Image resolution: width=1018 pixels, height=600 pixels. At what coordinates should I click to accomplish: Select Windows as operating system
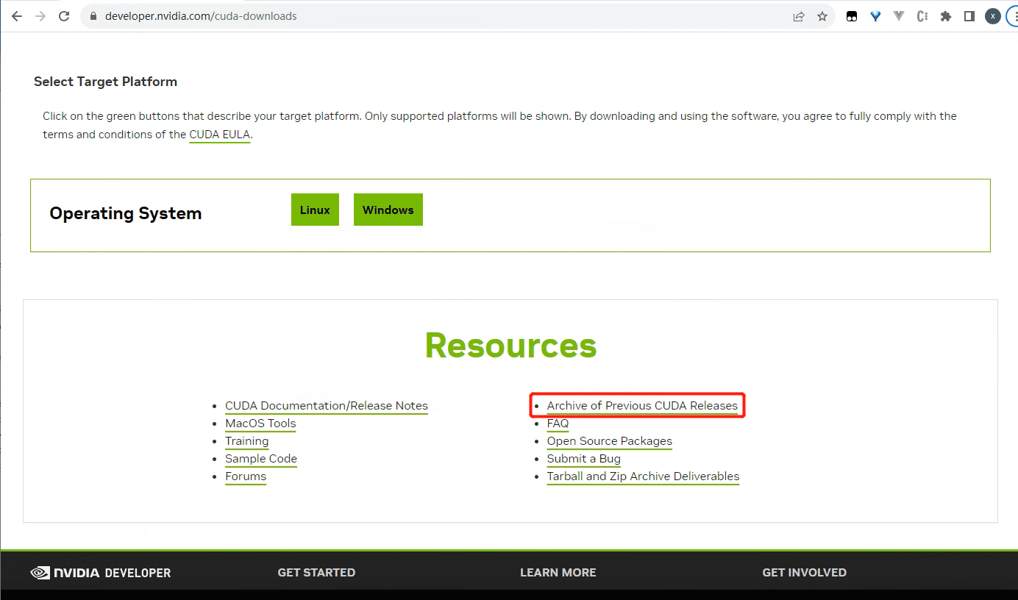click(388, 210)
